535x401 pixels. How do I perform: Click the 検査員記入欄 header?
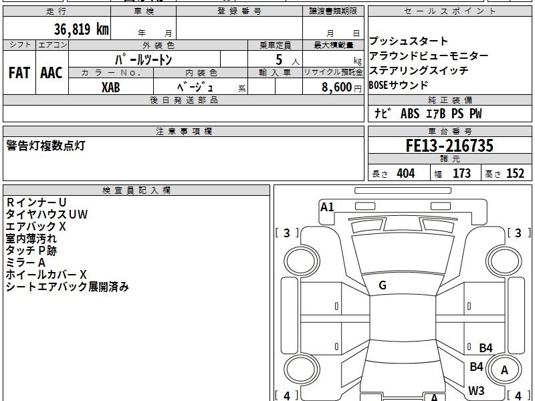click(136, 190)
